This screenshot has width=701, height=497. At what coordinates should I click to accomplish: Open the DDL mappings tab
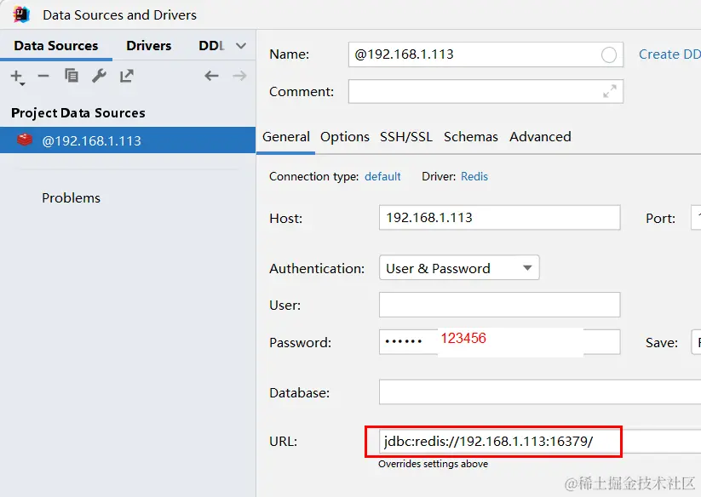click(211, 46)
